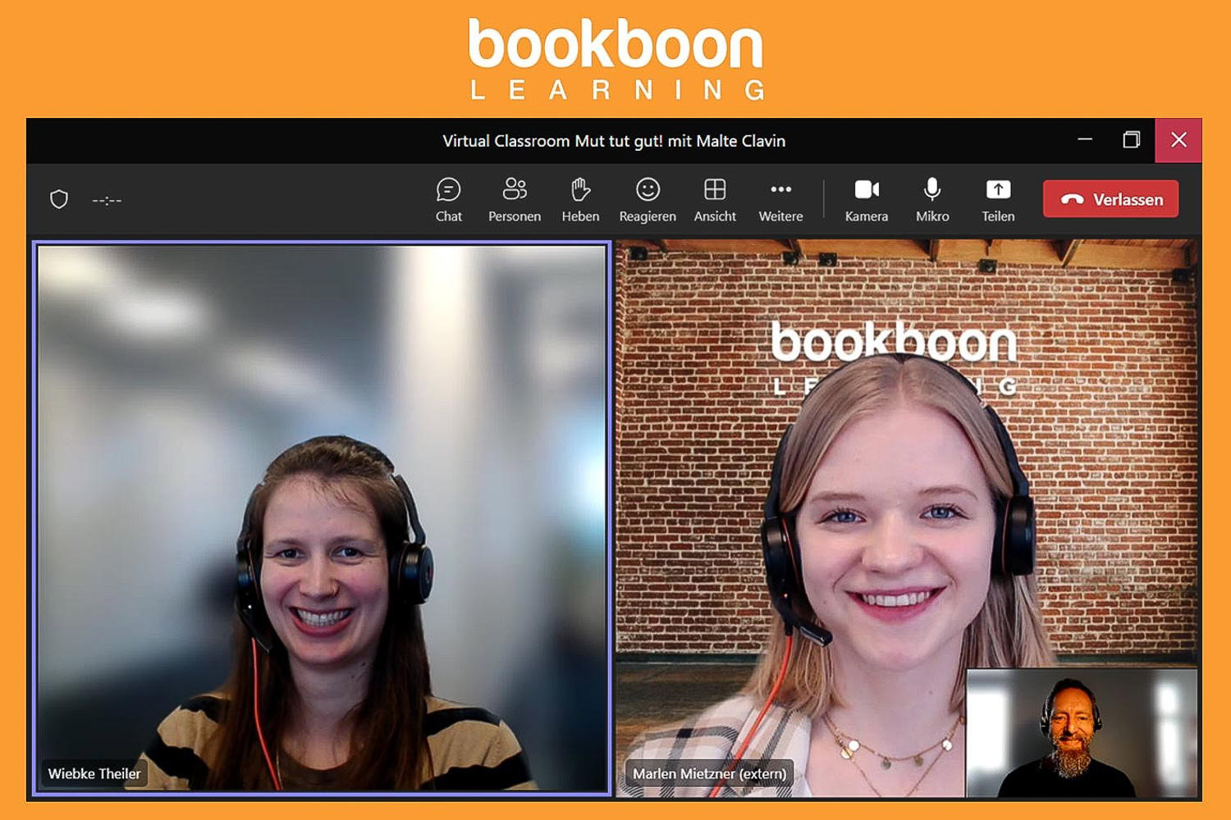This screenshot has height=820, width=1231.
Task: Show the Personen participants list
Action: point(515,199)
